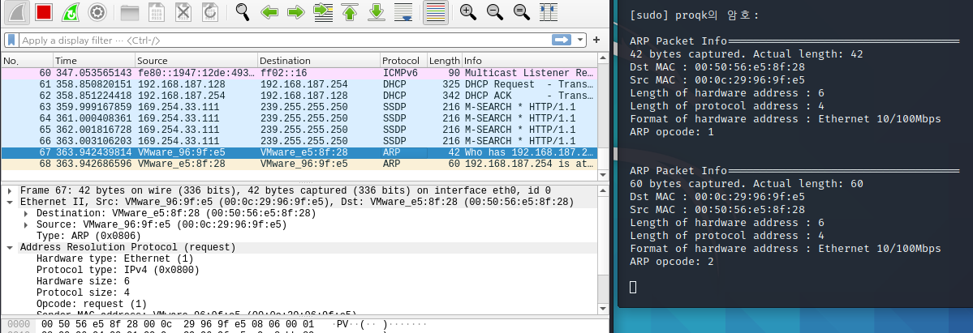Select Hardware type: Ethernet (1) field
Viewport: 973px width, 333px height.
114,258
